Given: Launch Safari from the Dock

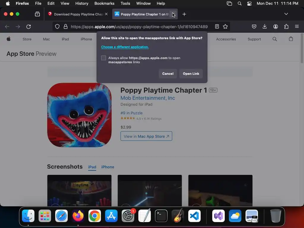Looking at the screenshot, I should click(61, 216).
